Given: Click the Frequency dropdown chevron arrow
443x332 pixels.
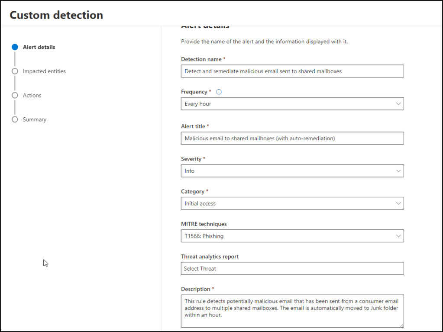Looking at the screenshot, I should [398, 104].
